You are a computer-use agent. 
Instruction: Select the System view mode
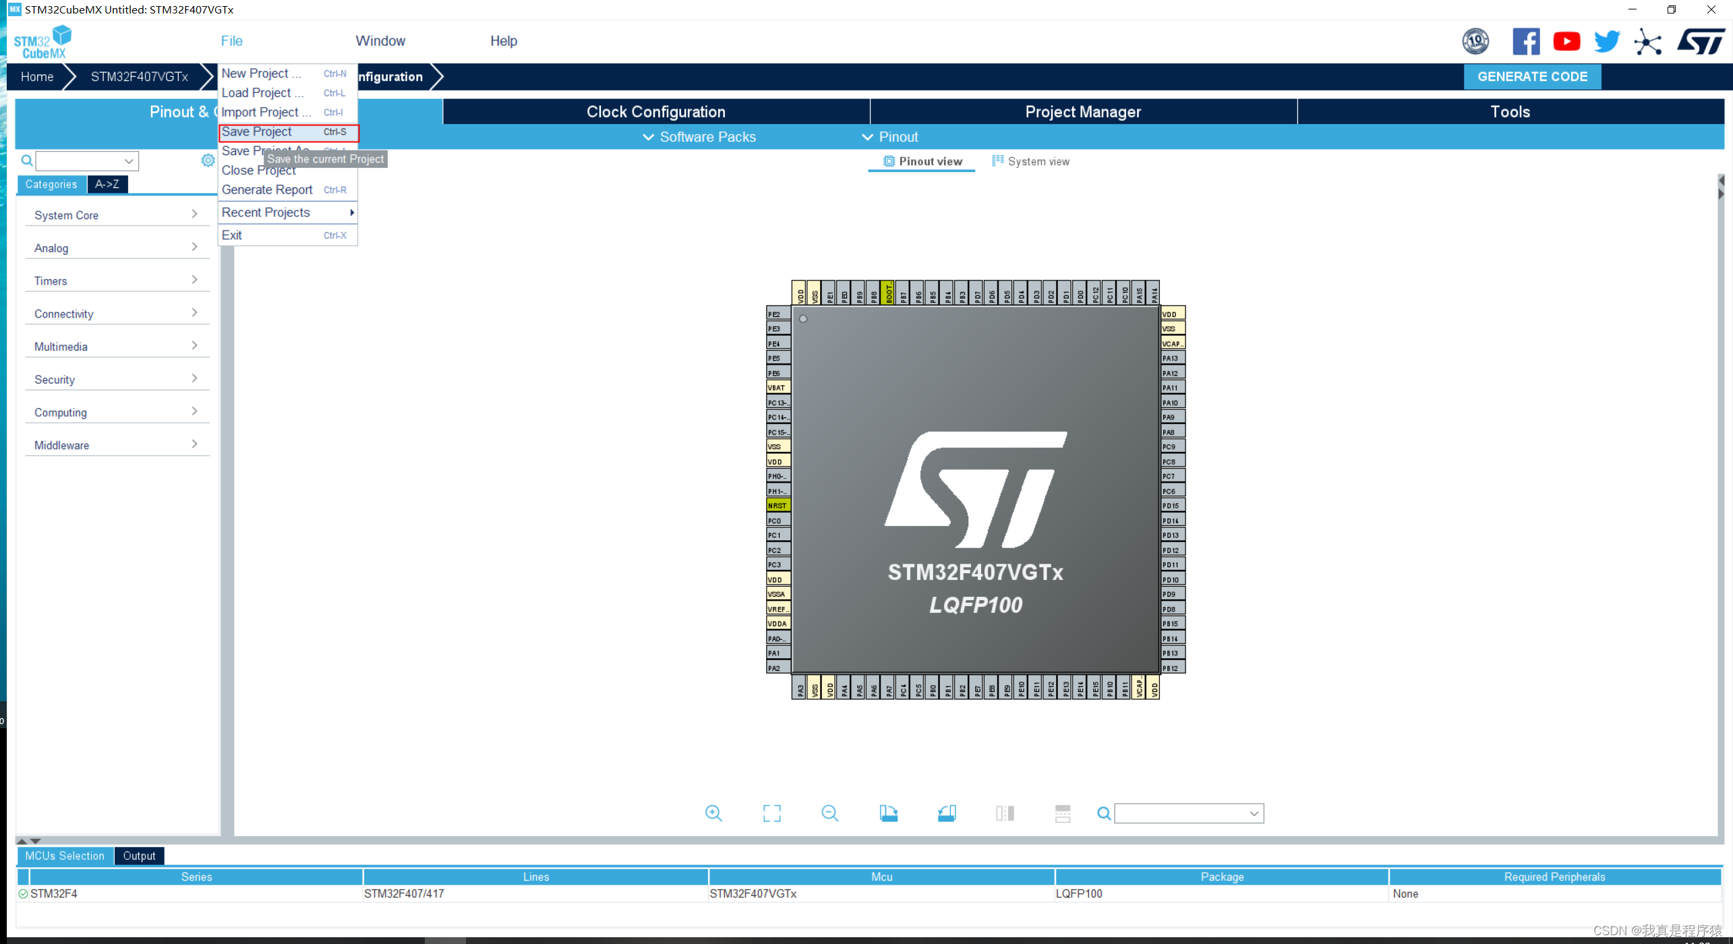tap(1030, 161)
